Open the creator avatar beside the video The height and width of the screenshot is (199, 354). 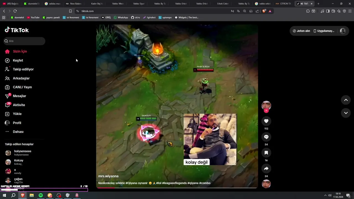point(266,105)
